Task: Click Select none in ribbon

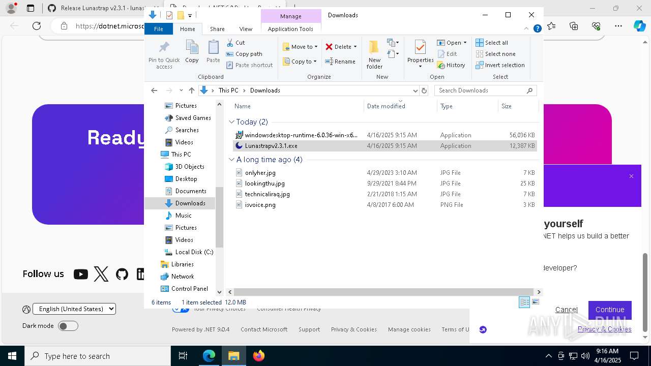Action: [495, 54]
